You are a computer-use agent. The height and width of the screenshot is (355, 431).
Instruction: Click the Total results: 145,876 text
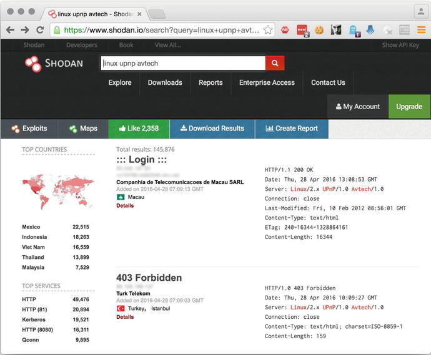[x=146, y=150]
